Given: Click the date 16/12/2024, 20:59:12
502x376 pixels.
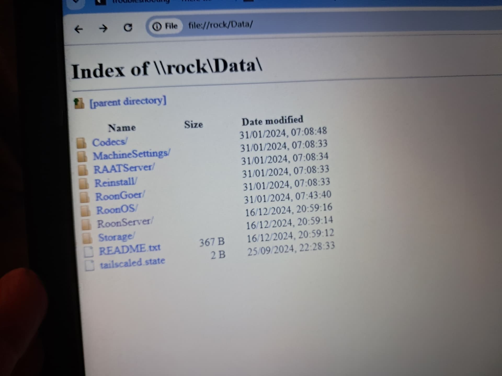Looking at the screenshot, I should coord(290,235).
